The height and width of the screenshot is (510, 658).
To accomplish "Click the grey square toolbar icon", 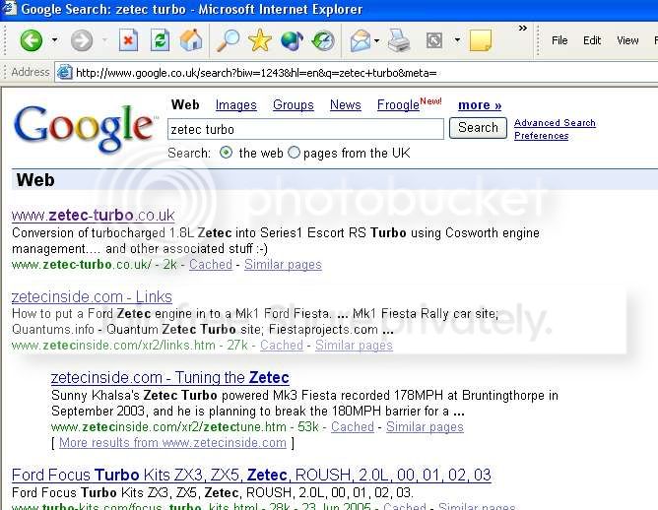I will coord(434,40).
